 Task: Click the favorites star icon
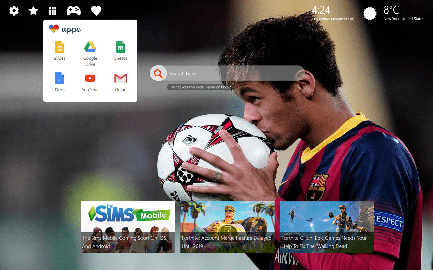[x=33, y=11]
